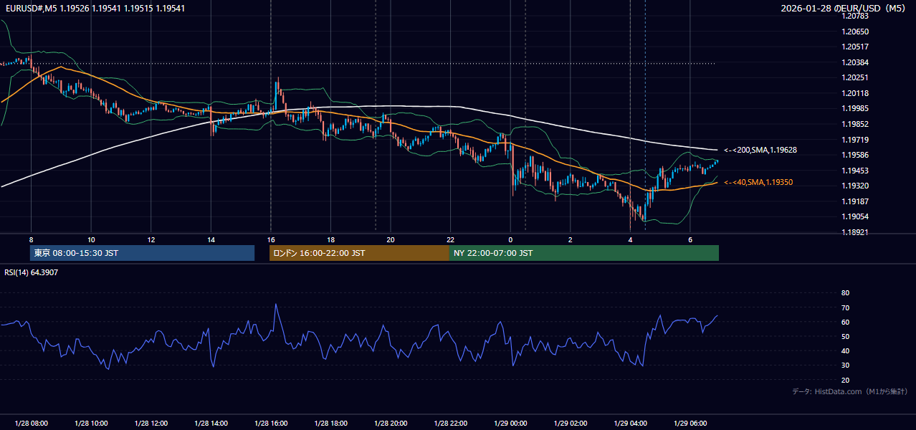Click the RSI scale level 40
916x430 pixels.
tap(845, 351)
